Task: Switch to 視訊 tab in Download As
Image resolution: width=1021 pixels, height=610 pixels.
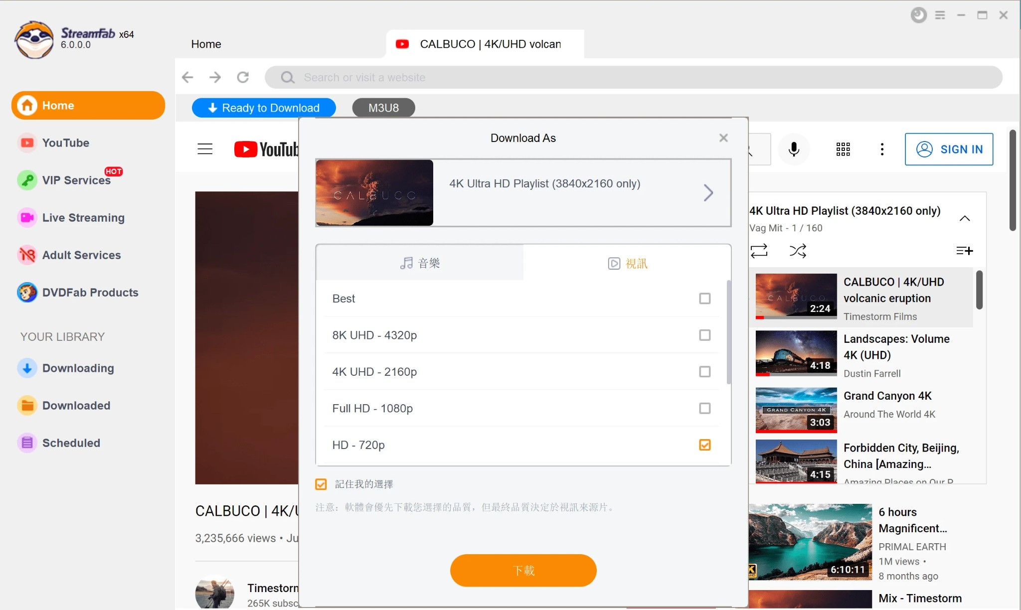Action: coord(627,262)
